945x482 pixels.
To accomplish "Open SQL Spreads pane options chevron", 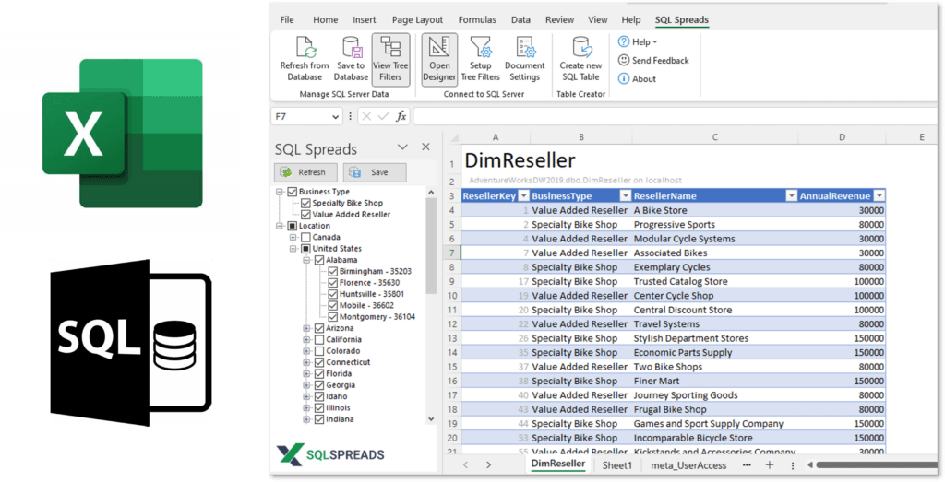I will tap(402, 147).
